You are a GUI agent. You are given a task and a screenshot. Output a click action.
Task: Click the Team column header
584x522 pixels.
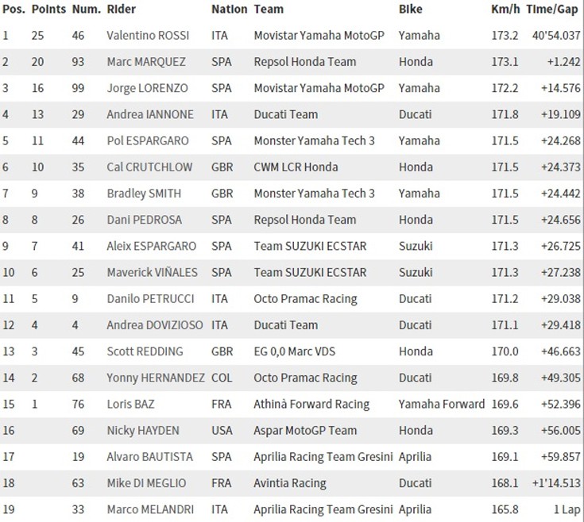pos(269,10)
